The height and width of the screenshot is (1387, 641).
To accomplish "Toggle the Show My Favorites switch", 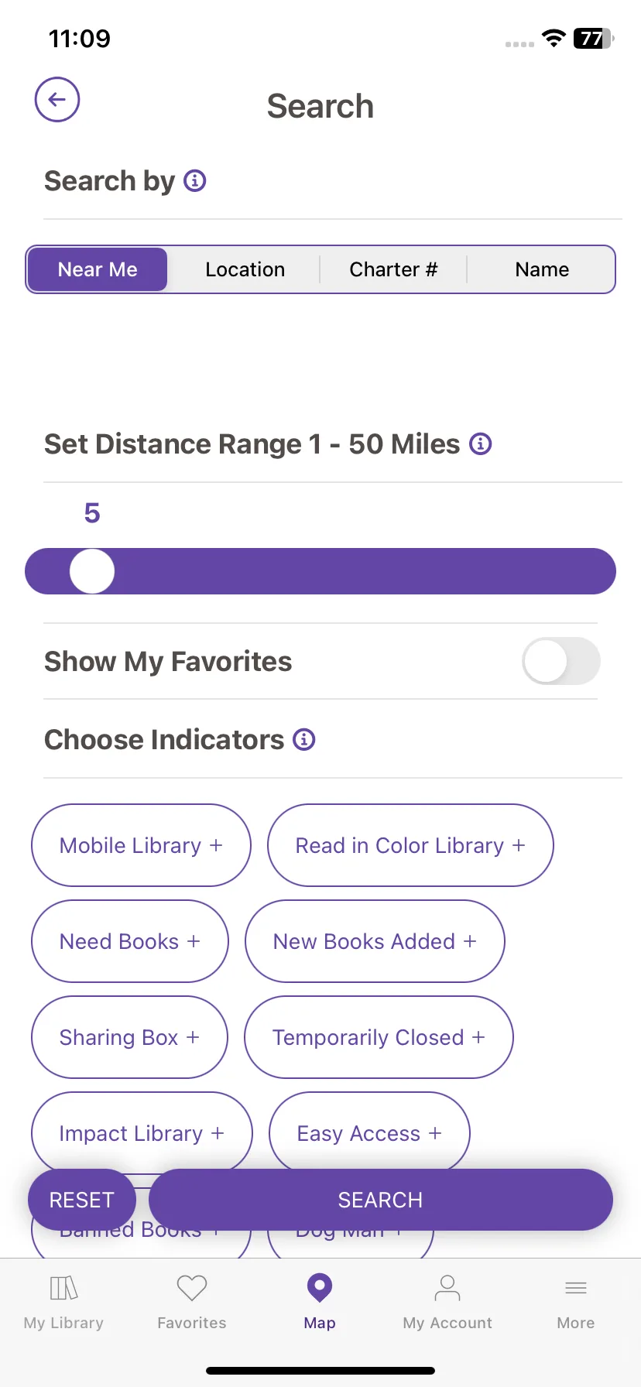I will [561, 661].
